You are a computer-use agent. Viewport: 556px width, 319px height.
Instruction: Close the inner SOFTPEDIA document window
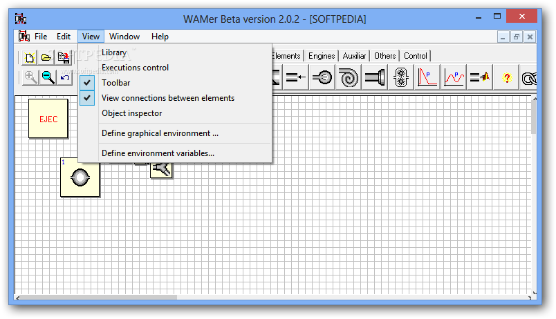coord(530,37)
